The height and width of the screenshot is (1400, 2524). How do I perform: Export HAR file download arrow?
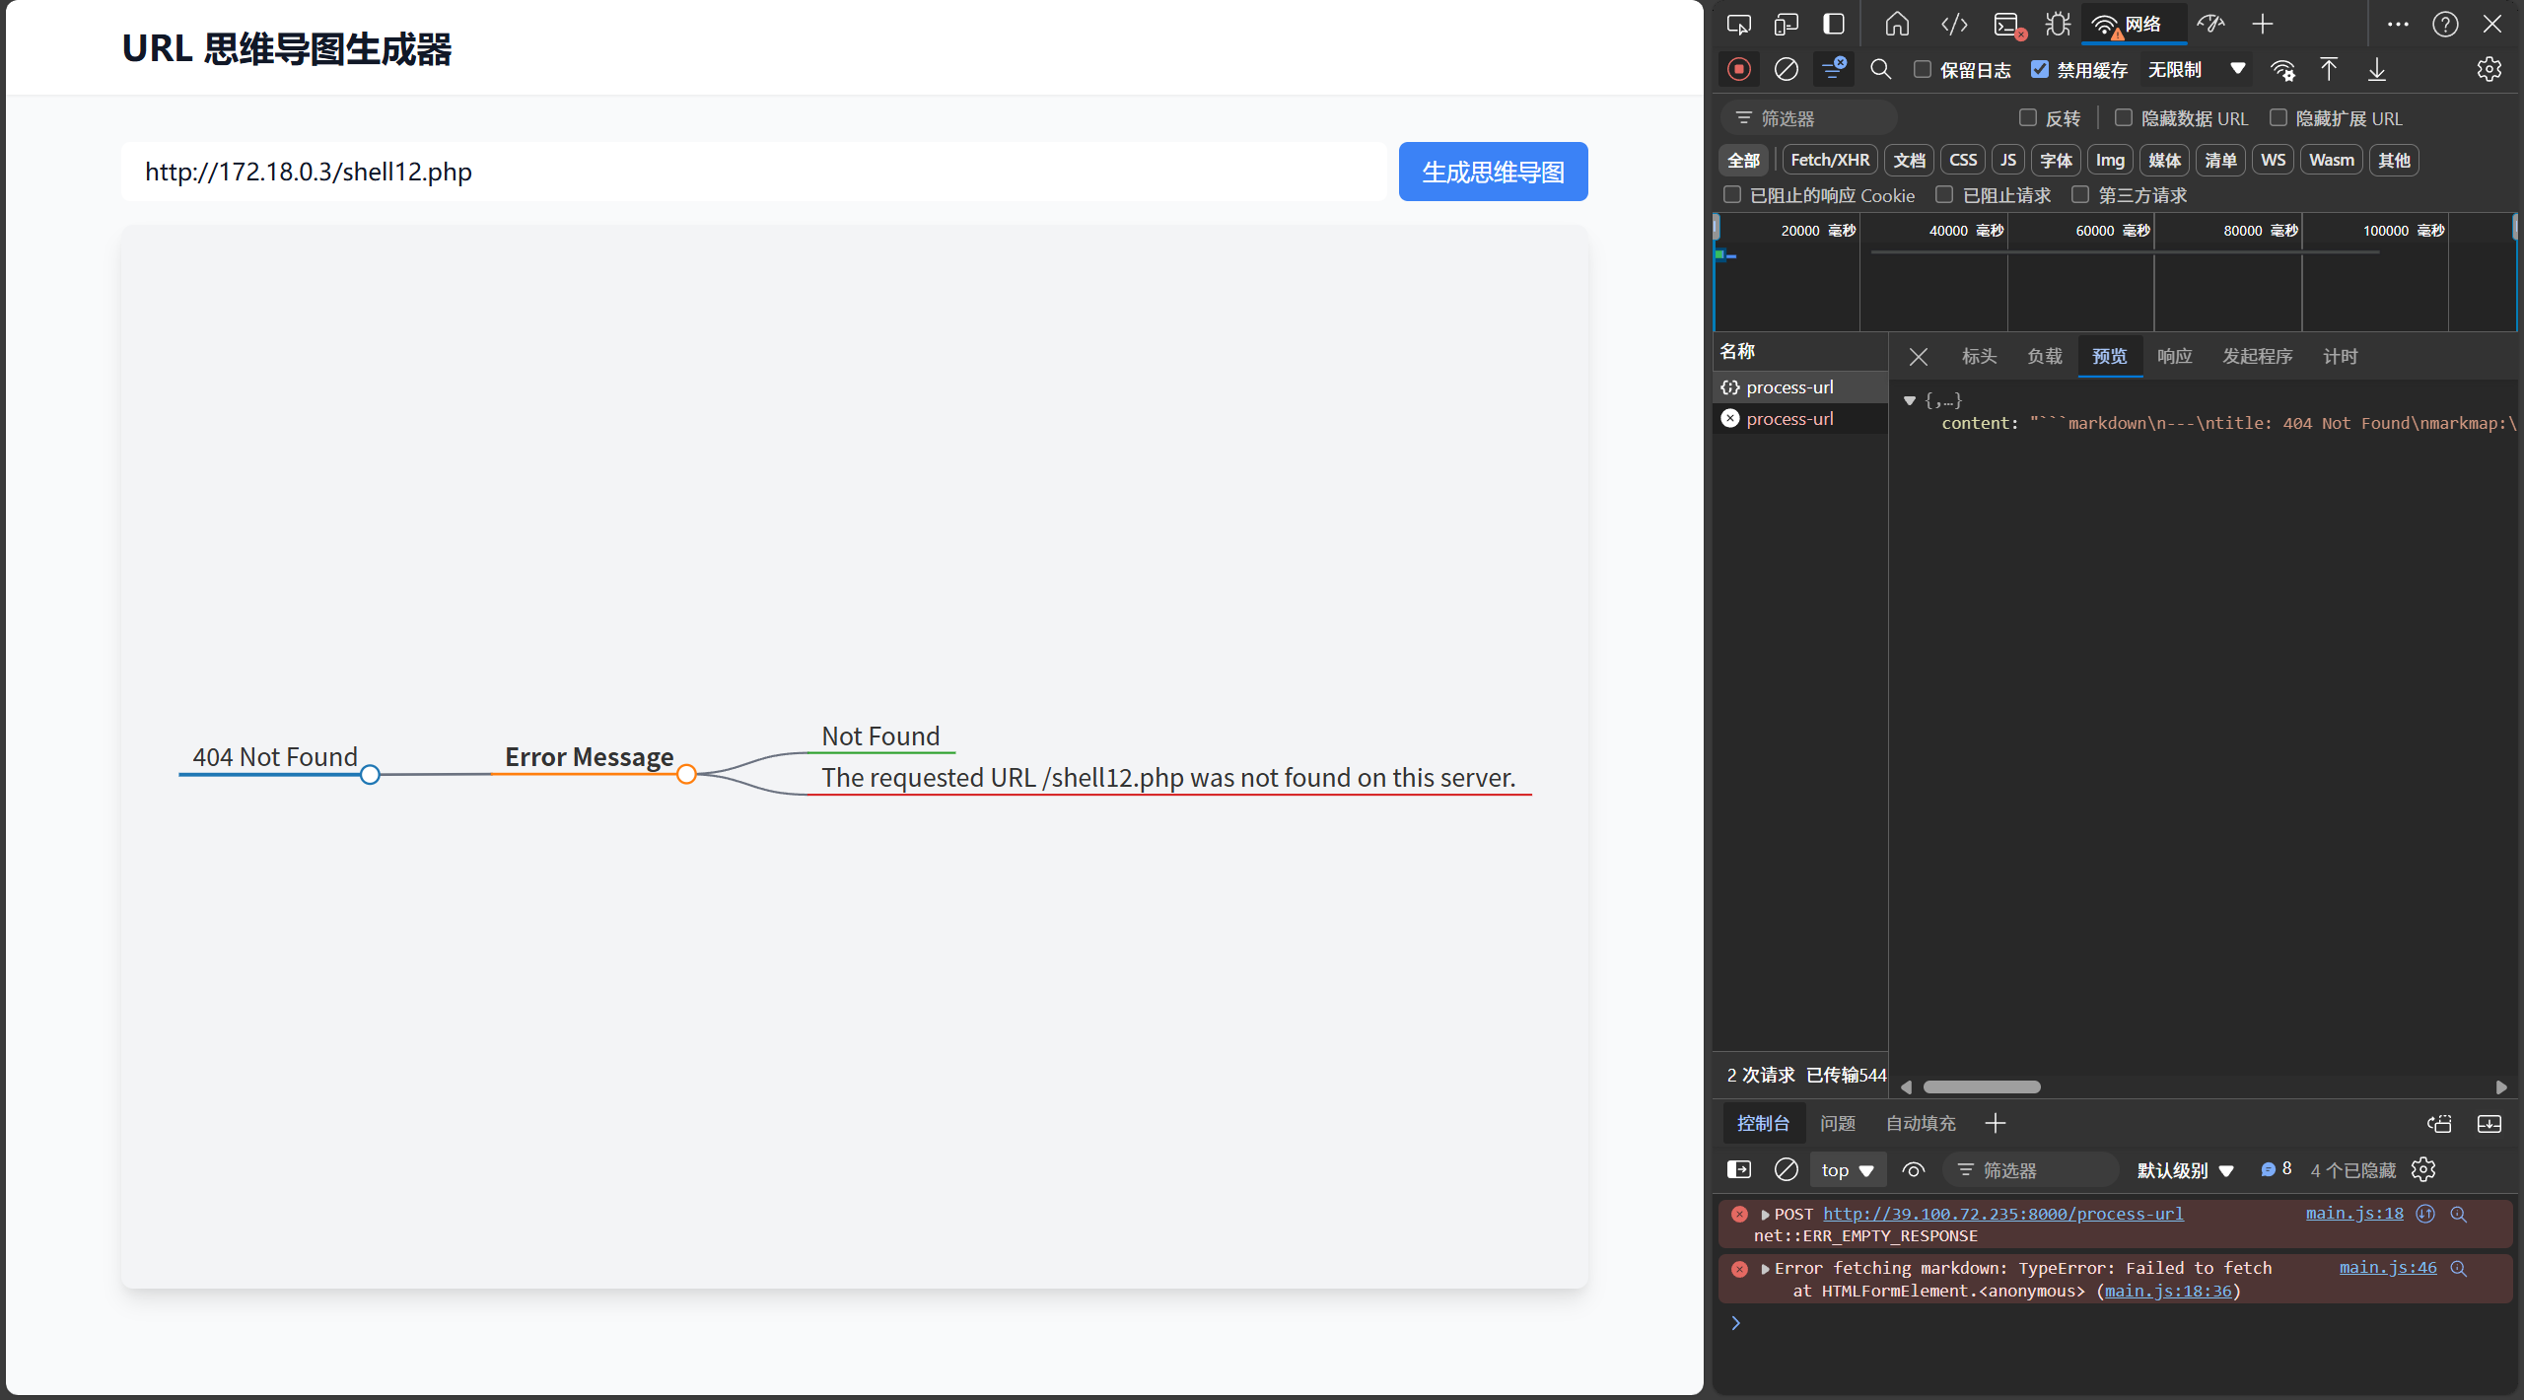coord(2377,69)
